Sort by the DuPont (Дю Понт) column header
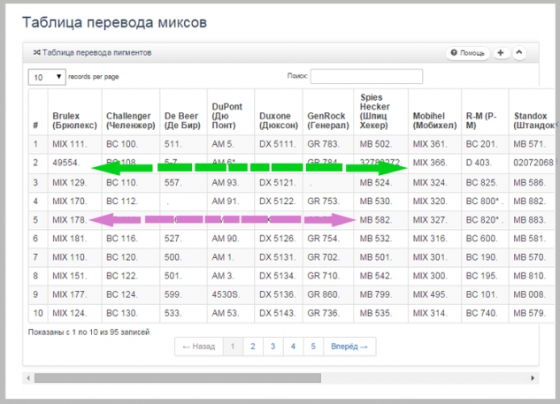 tap(231, 112)
